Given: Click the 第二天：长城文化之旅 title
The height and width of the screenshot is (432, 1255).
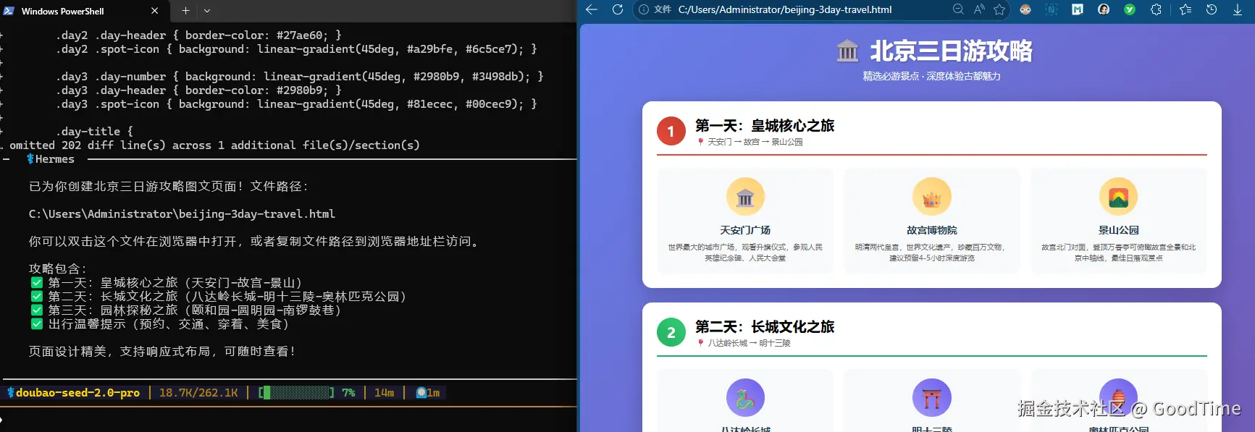Looking at the screenshot, I should 765,326.
